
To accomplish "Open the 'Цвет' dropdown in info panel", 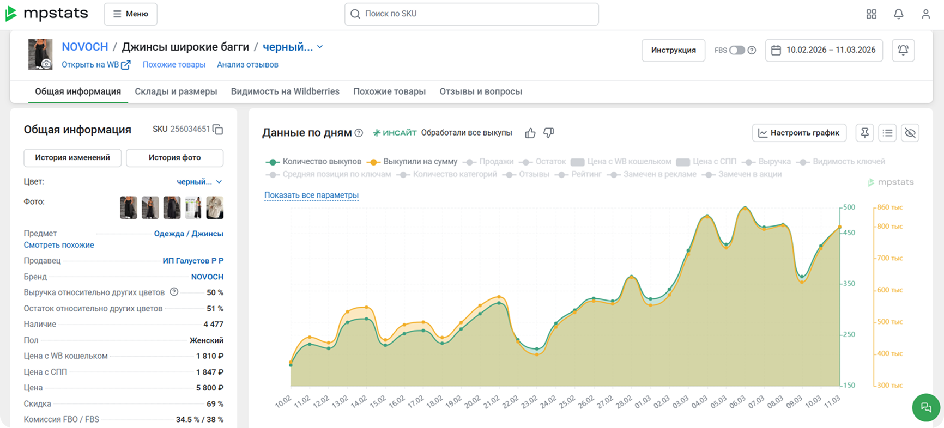I will [199, 182].
